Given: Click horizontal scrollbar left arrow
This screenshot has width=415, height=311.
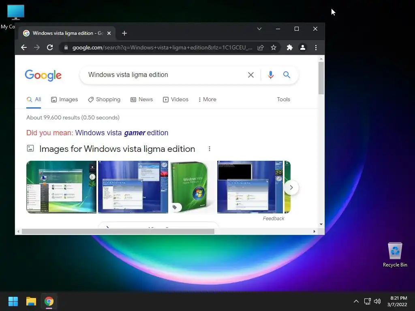Looking at the screenshot, I should click(18, 231).
